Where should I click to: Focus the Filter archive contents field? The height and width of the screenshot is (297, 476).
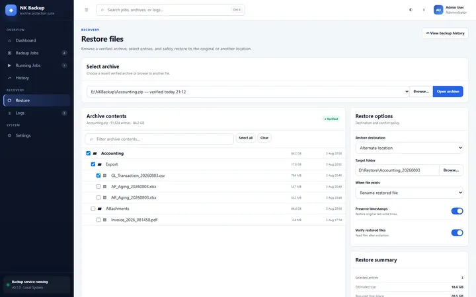click(159, 139)
